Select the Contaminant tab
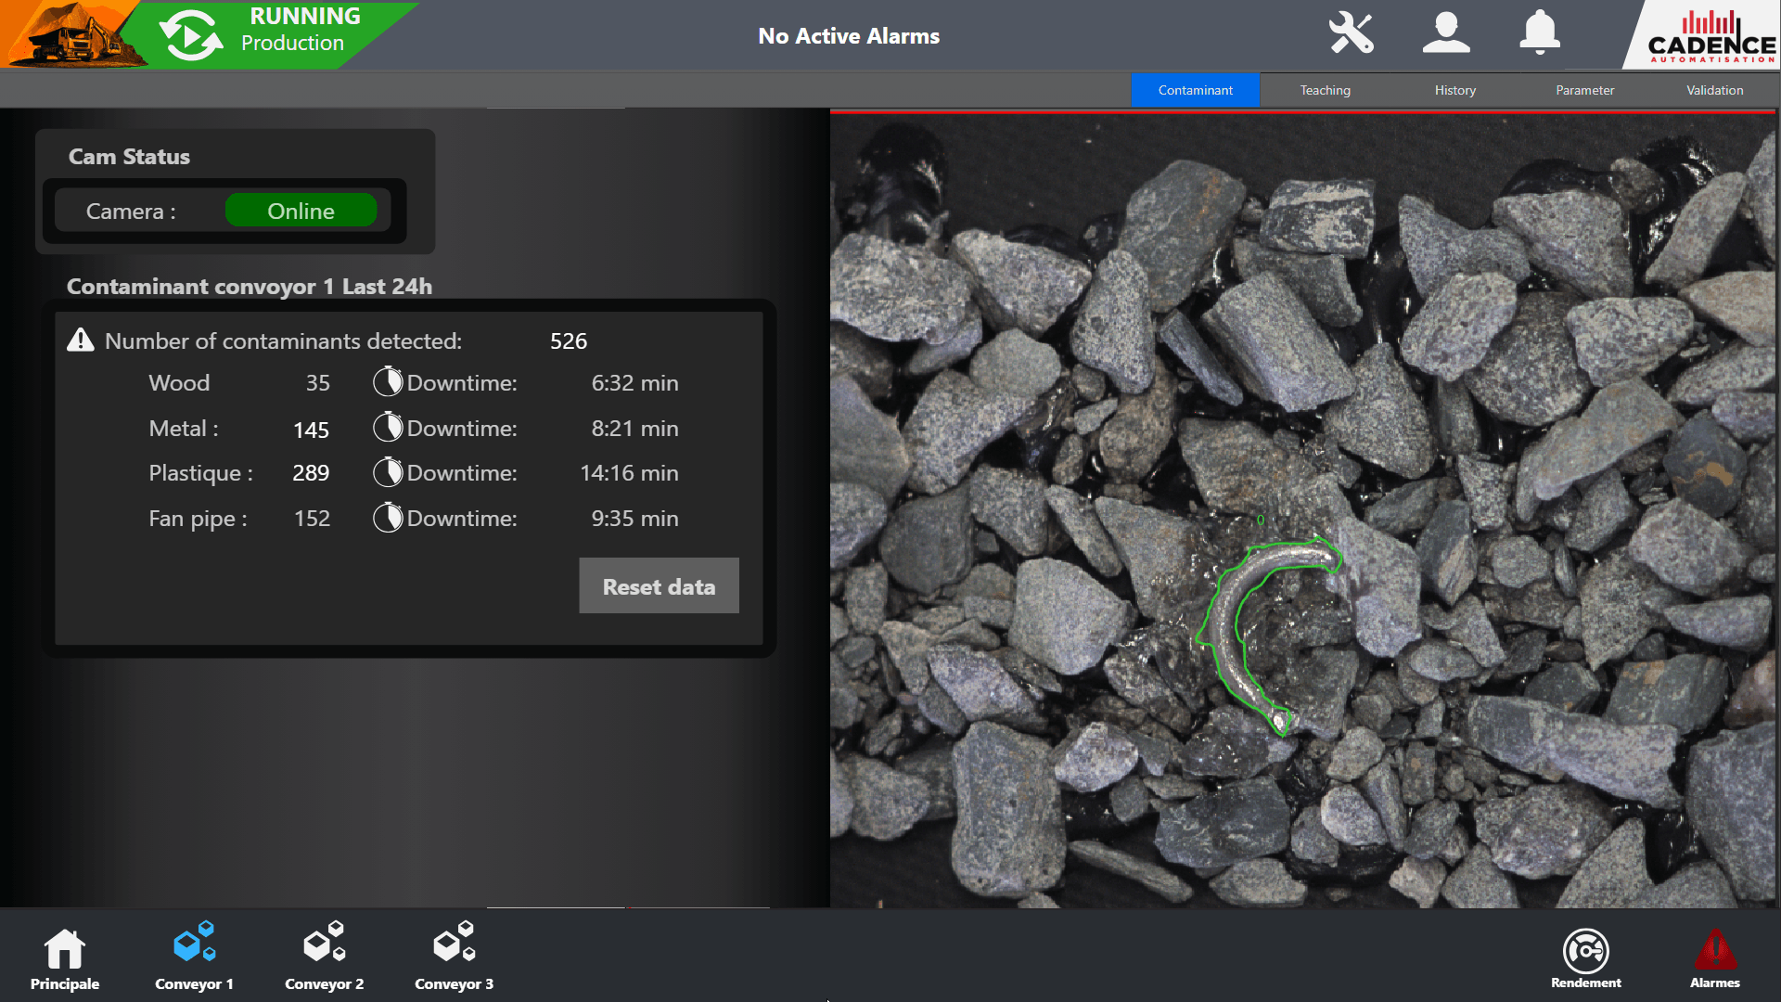The image size is (1781, 1002). pos(1195,90)
